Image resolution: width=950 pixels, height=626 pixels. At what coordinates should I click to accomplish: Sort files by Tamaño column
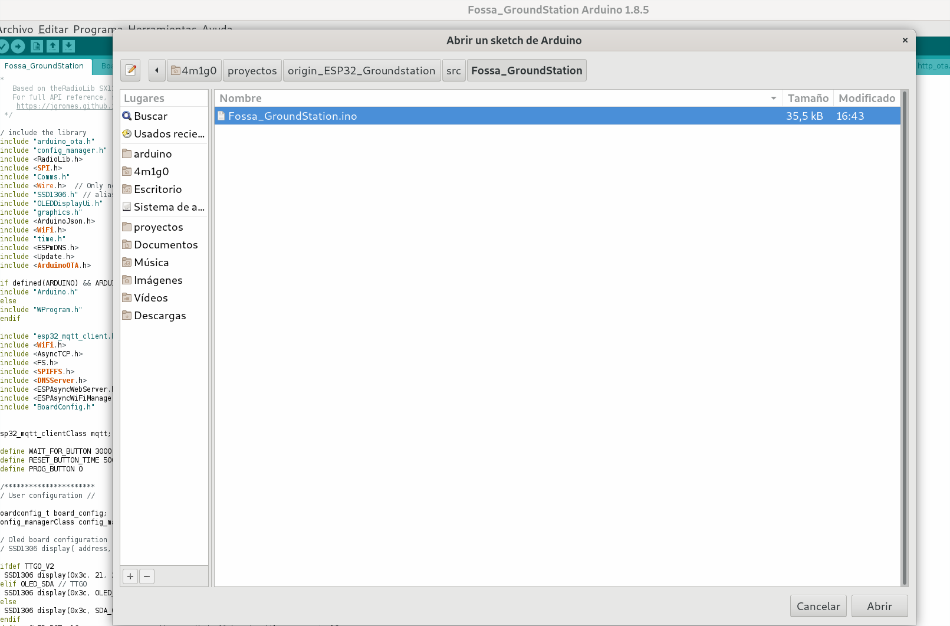808,99
